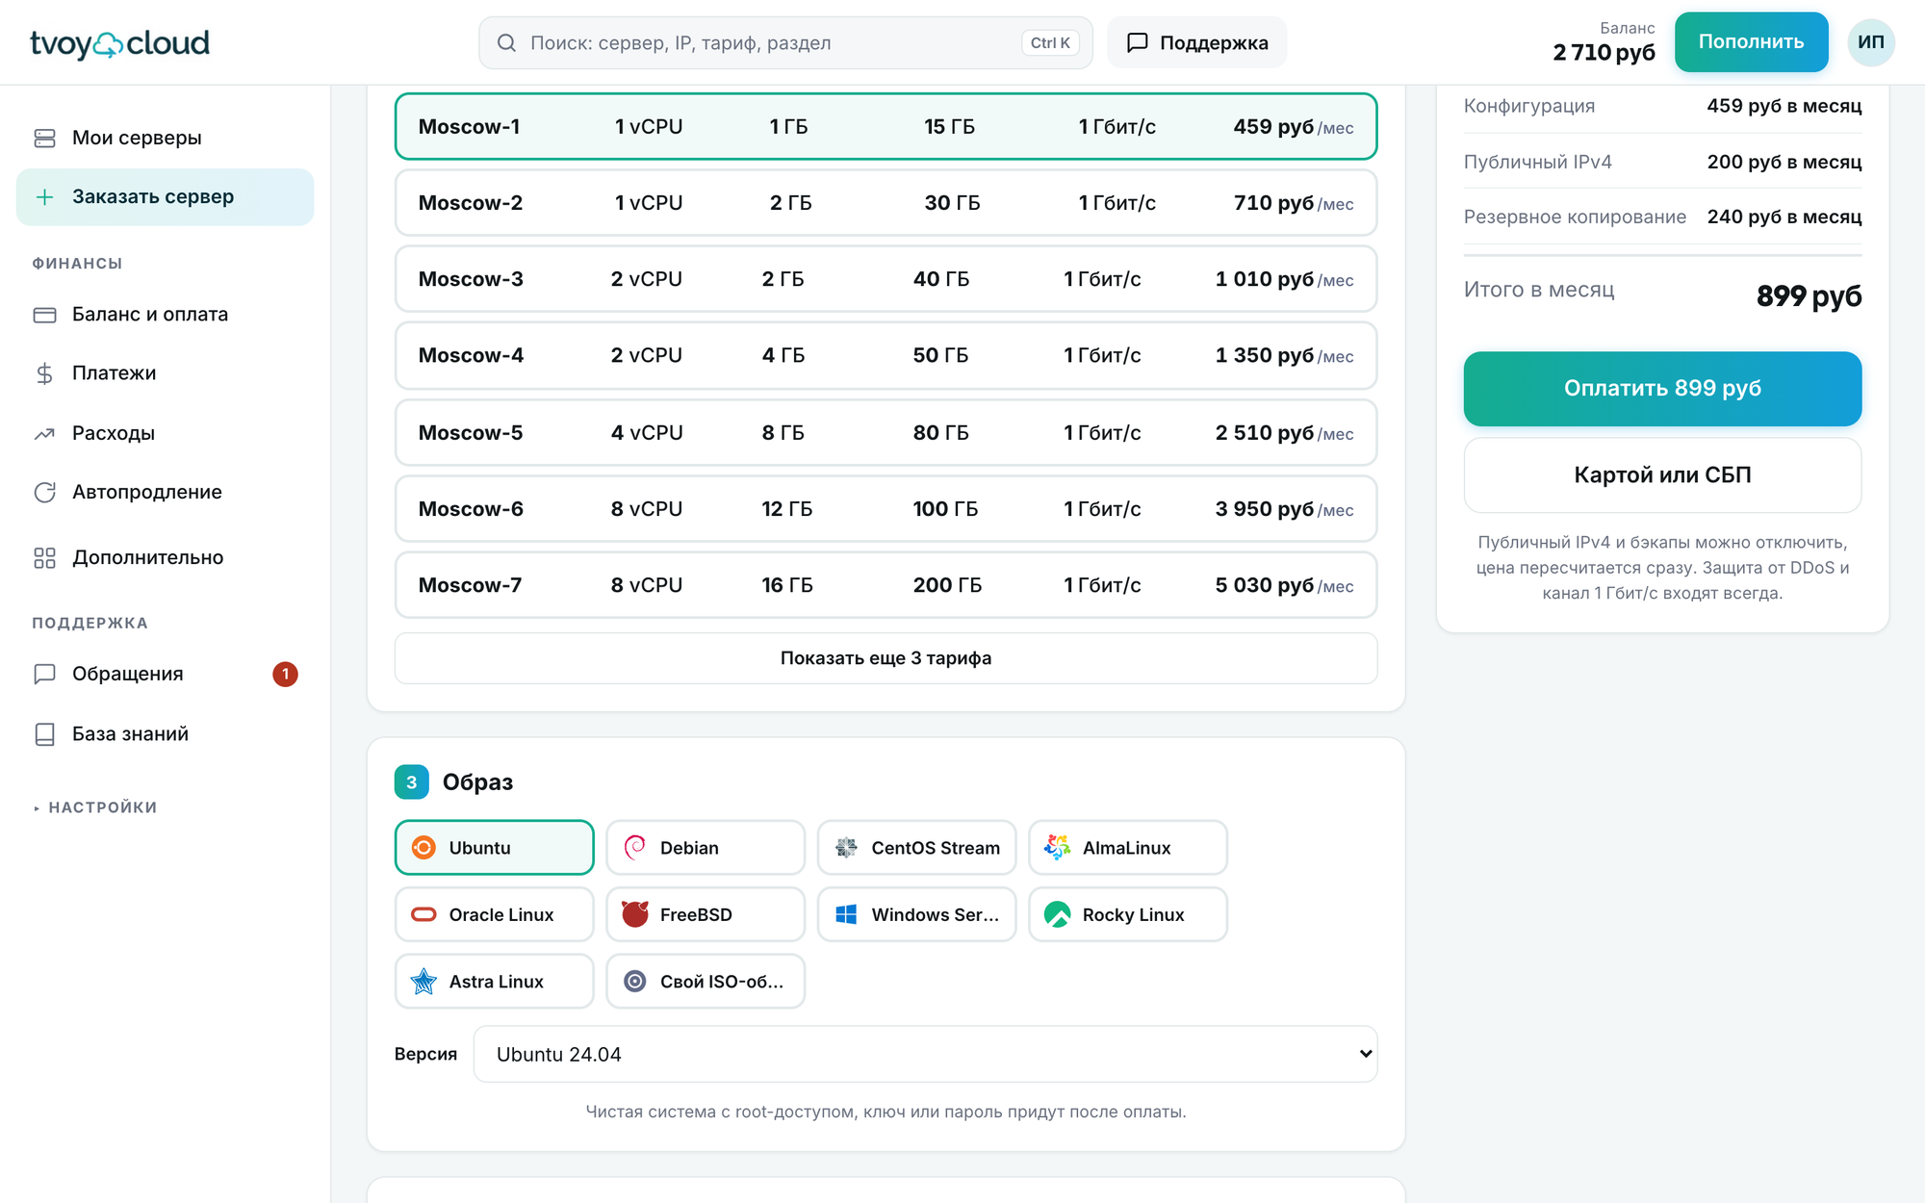Click the grid icon for Дополнительно
This screenshot has height=1203, width=1925.
(44, 558)
